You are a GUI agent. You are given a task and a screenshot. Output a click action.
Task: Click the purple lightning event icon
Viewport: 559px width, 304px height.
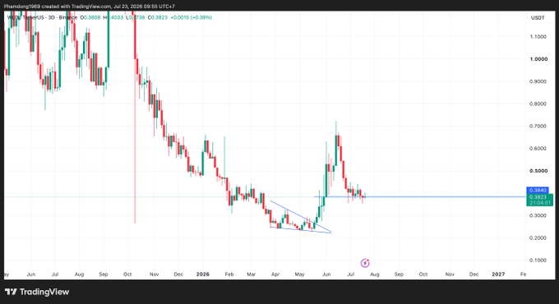[x=365, y=263]
